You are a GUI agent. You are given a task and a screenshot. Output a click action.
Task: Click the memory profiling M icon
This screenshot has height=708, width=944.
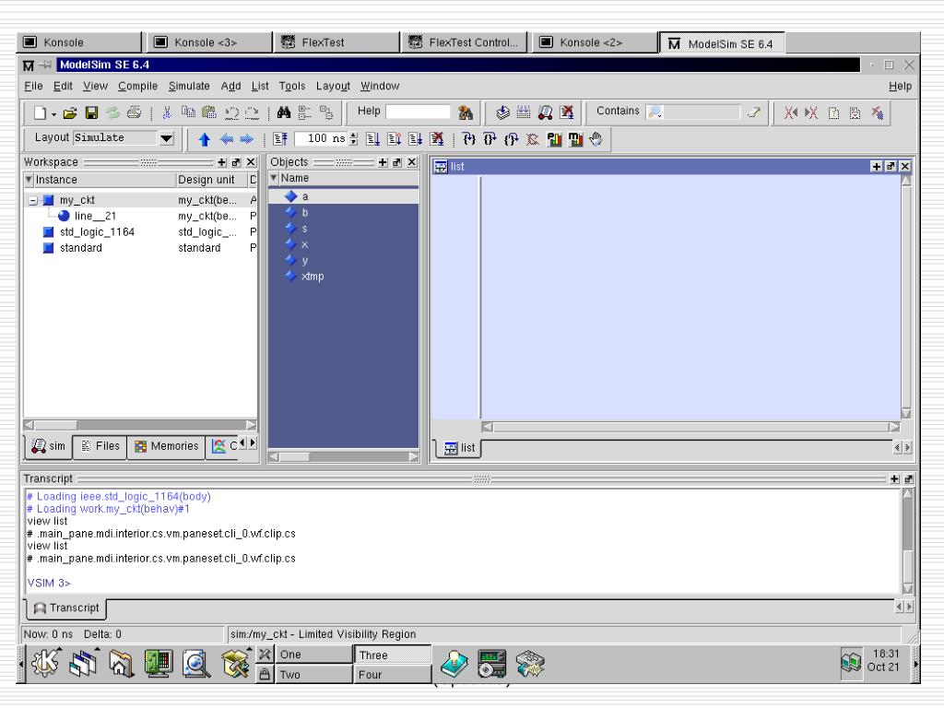(x=575, y=140)
